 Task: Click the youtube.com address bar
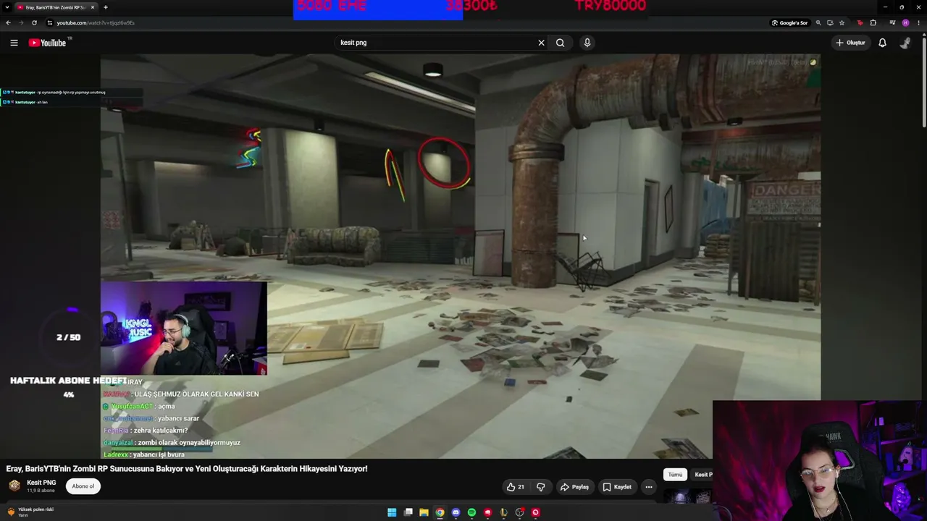[406, 22]
